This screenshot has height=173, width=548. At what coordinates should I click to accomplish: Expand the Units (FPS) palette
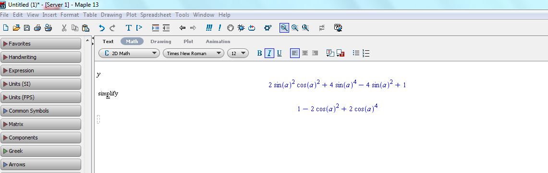click(x=41, y=97)
